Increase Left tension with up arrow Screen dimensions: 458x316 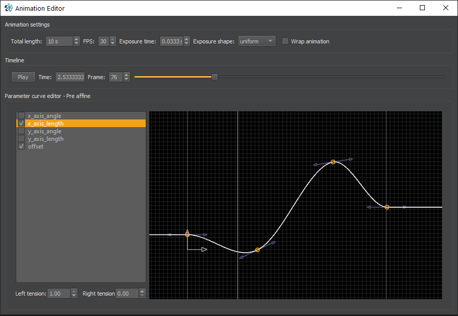74,291
